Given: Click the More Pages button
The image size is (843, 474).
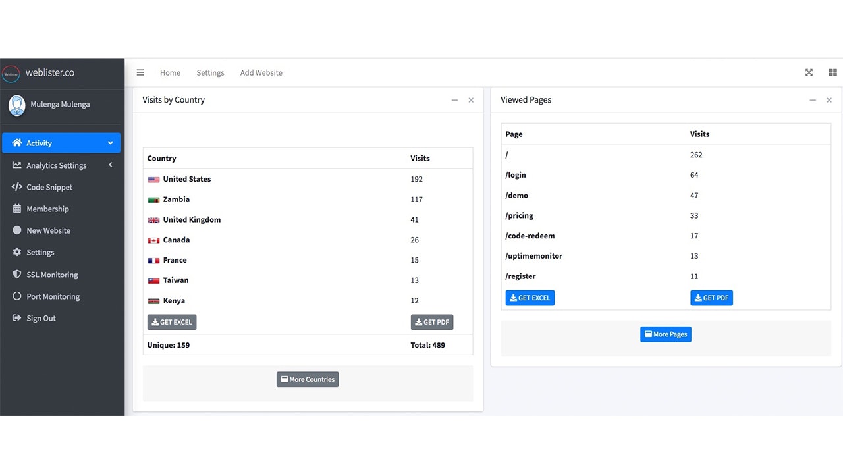Looking at the screenshot, I should pyautogui.click(x=666, y=334).
